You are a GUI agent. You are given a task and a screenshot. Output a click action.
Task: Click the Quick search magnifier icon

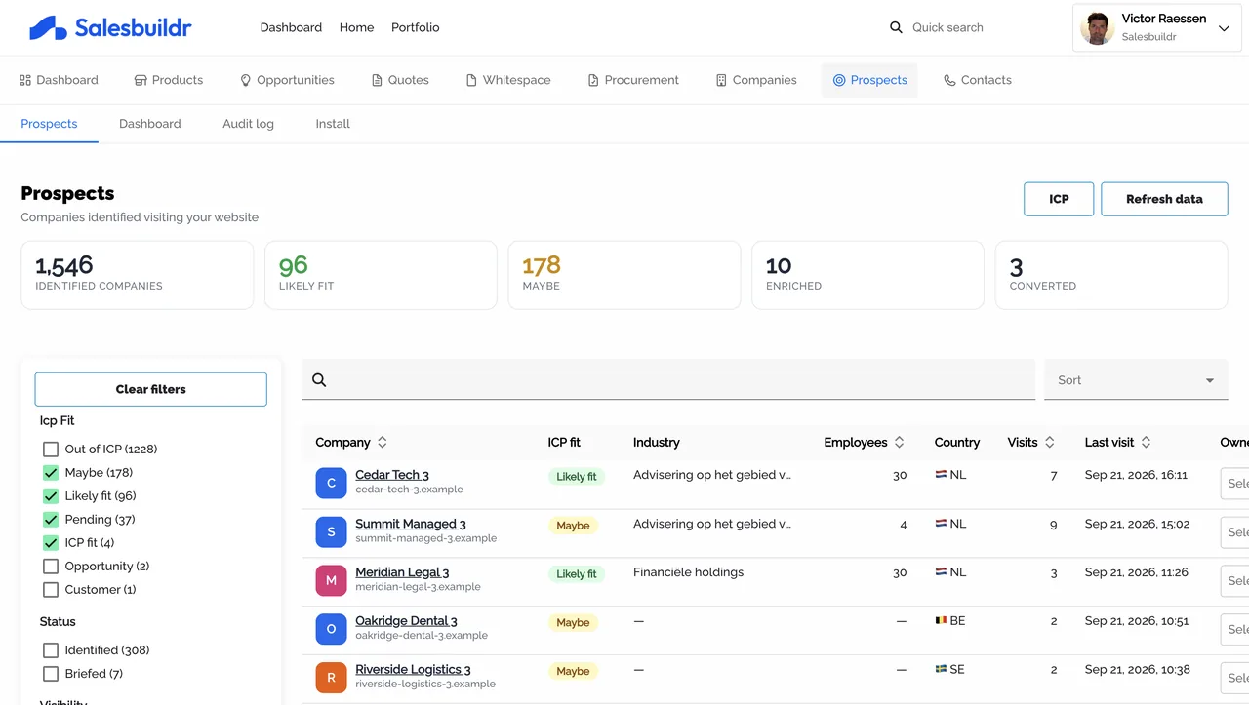tap(896, 27)
